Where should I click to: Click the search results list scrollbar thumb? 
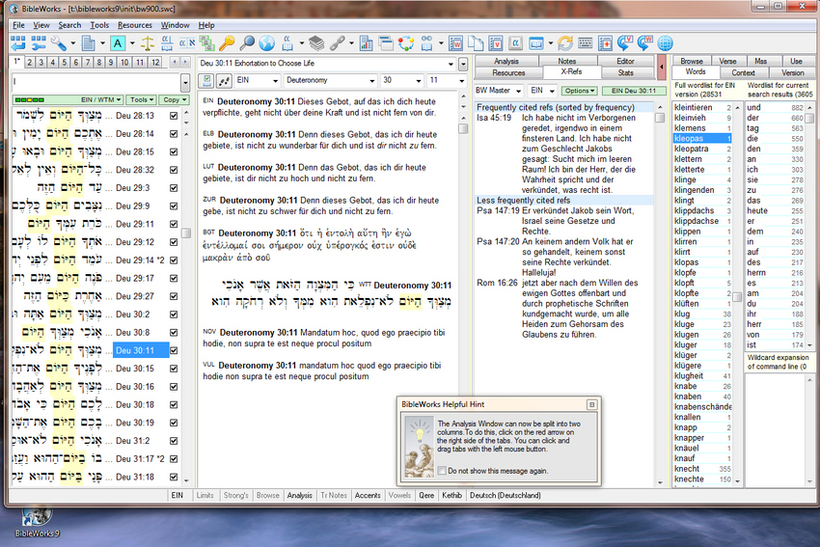click(x=185, y=232)
